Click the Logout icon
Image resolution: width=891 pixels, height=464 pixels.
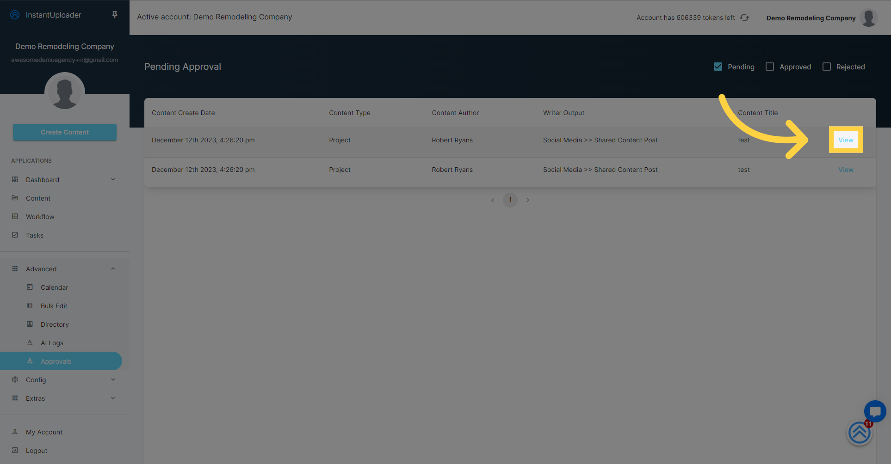click(x=15, y=450)
